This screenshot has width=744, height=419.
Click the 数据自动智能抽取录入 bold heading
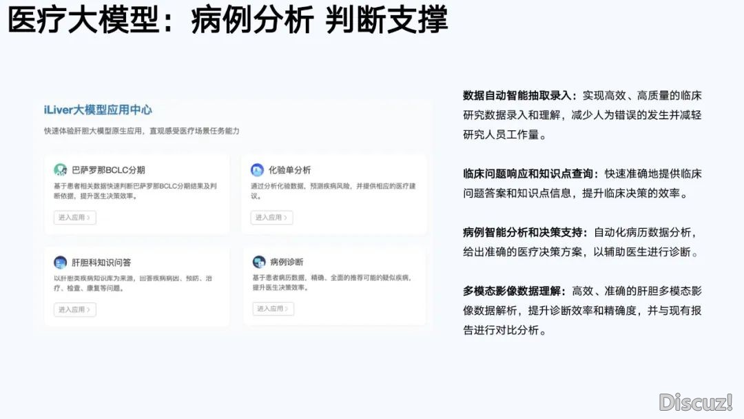click(517, 95)
